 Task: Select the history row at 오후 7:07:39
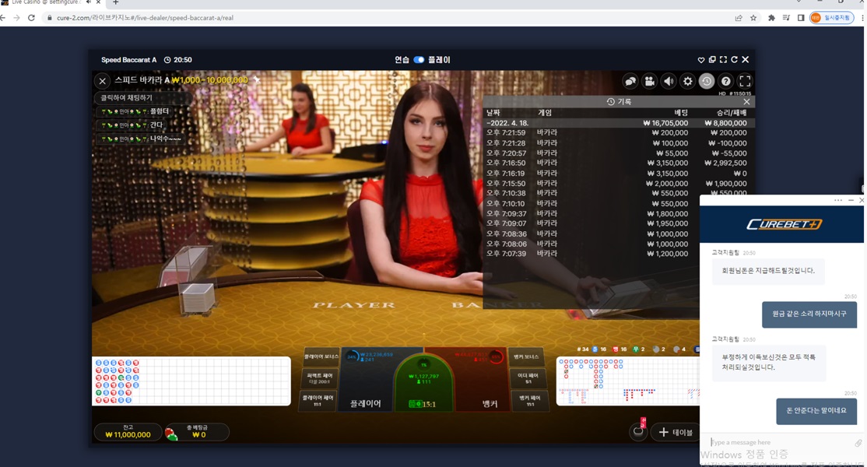coord(591,254)
